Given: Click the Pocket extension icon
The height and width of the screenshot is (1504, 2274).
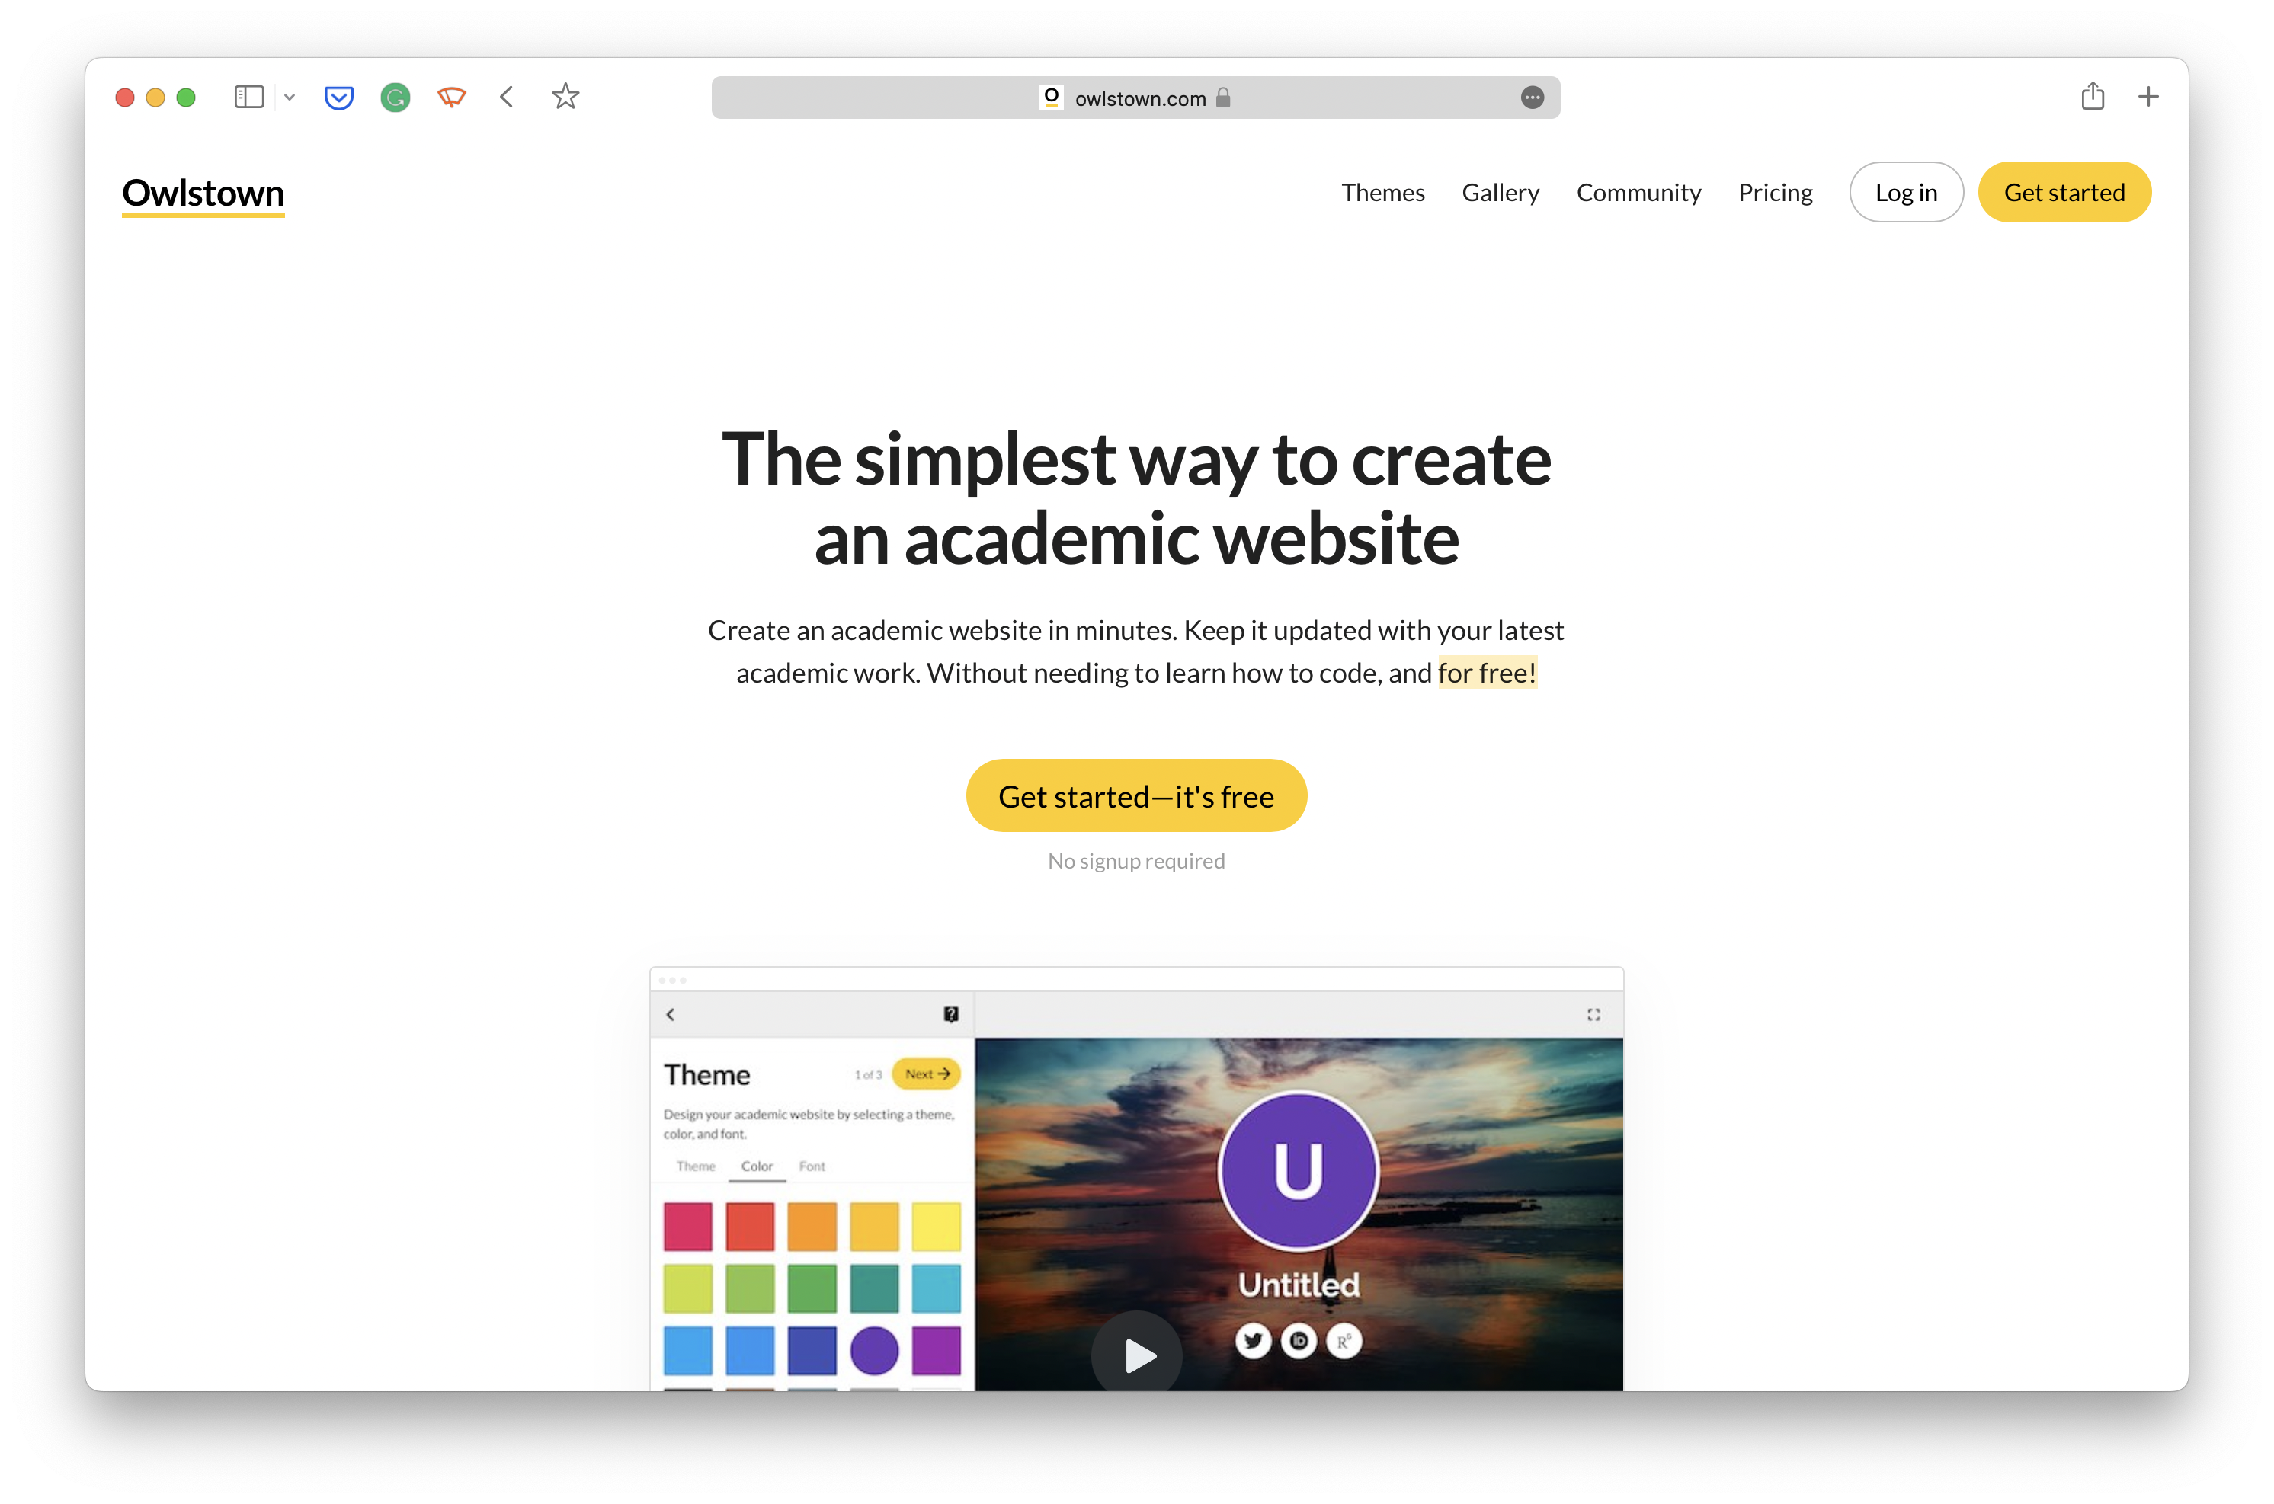Looking at the screenshot, I should click(338, 98).
